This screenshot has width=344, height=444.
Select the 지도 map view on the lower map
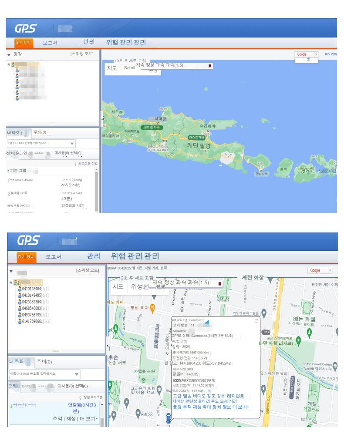coord(118,287)
